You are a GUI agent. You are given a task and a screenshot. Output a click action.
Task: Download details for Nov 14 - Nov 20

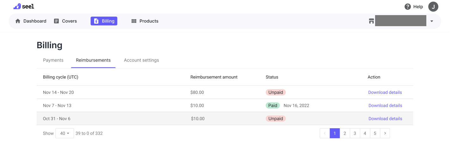[385, 92]
